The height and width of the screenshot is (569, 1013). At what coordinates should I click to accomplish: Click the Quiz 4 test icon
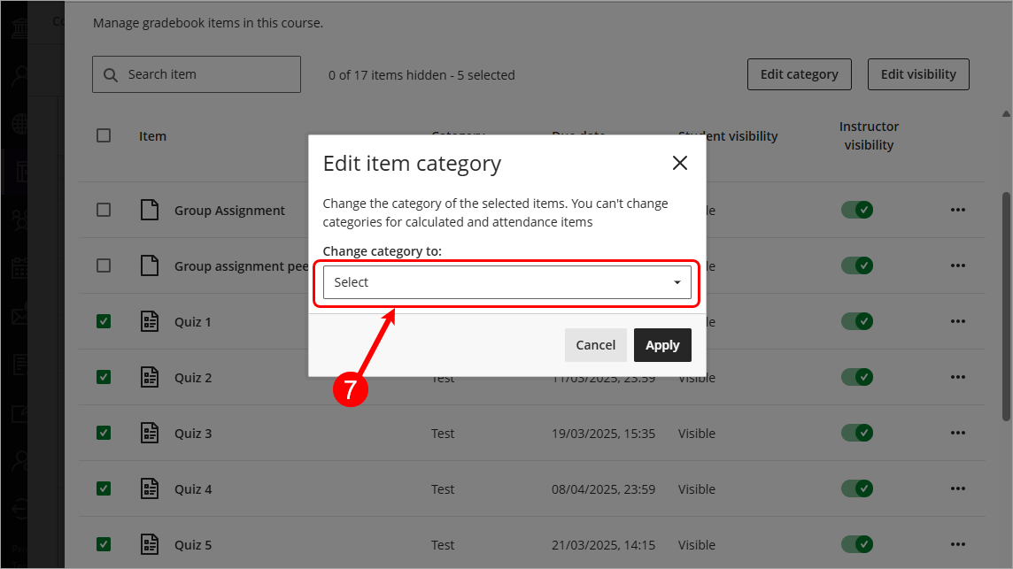point(150,488)
